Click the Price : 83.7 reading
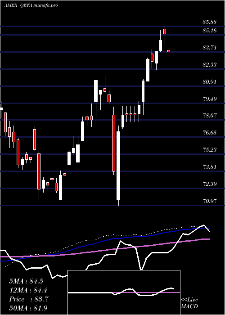Viewport: 225px width, 315px height. (x=28, y=299)
